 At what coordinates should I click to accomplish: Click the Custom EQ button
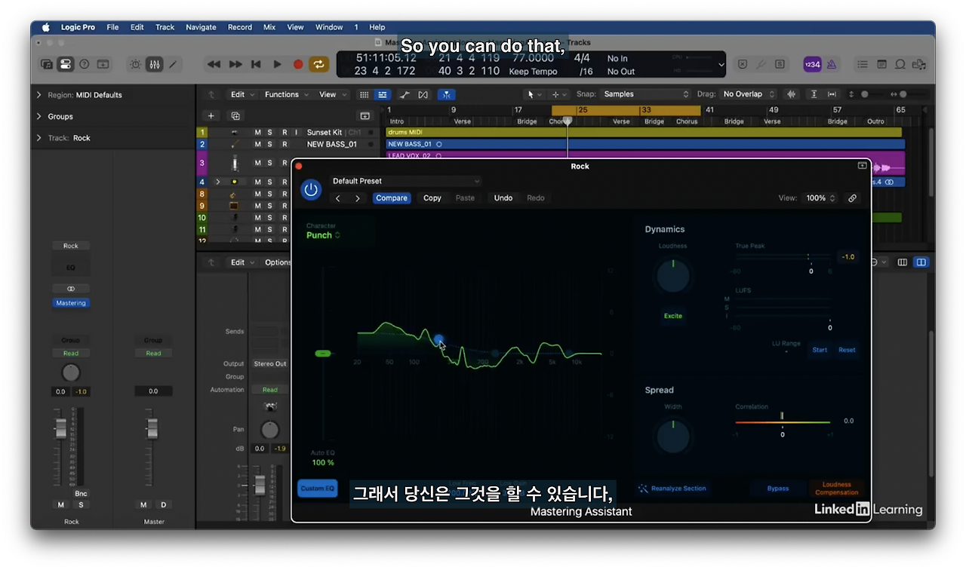point(318,489)
